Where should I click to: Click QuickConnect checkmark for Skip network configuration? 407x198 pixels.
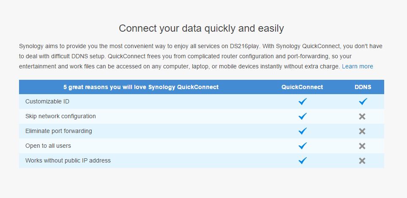point(302,116)
